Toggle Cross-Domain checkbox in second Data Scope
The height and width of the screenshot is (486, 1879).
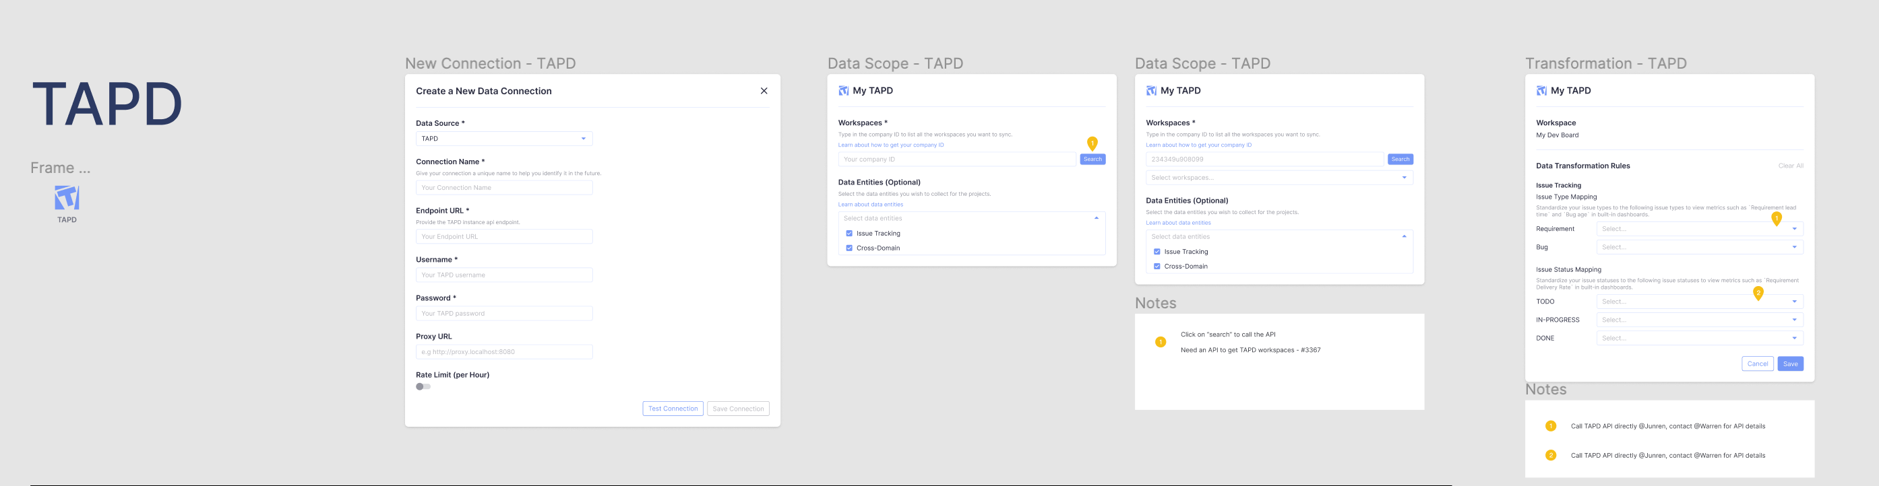(x=1157, y=267)
